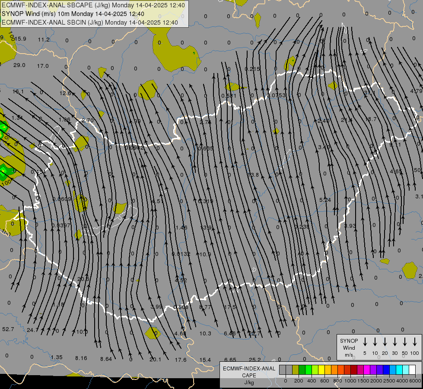
Task: Click the map value 0.0397
Action: (x=60, y=225)
